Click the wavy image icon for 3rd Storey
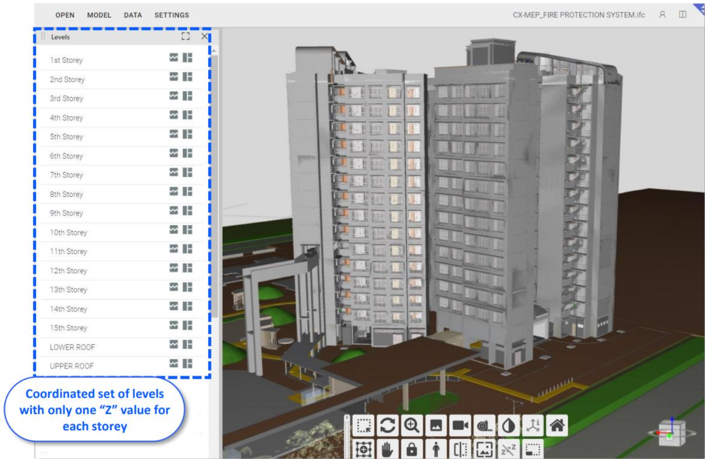Viewport: 705px width, 459px height. click(174, 96)
